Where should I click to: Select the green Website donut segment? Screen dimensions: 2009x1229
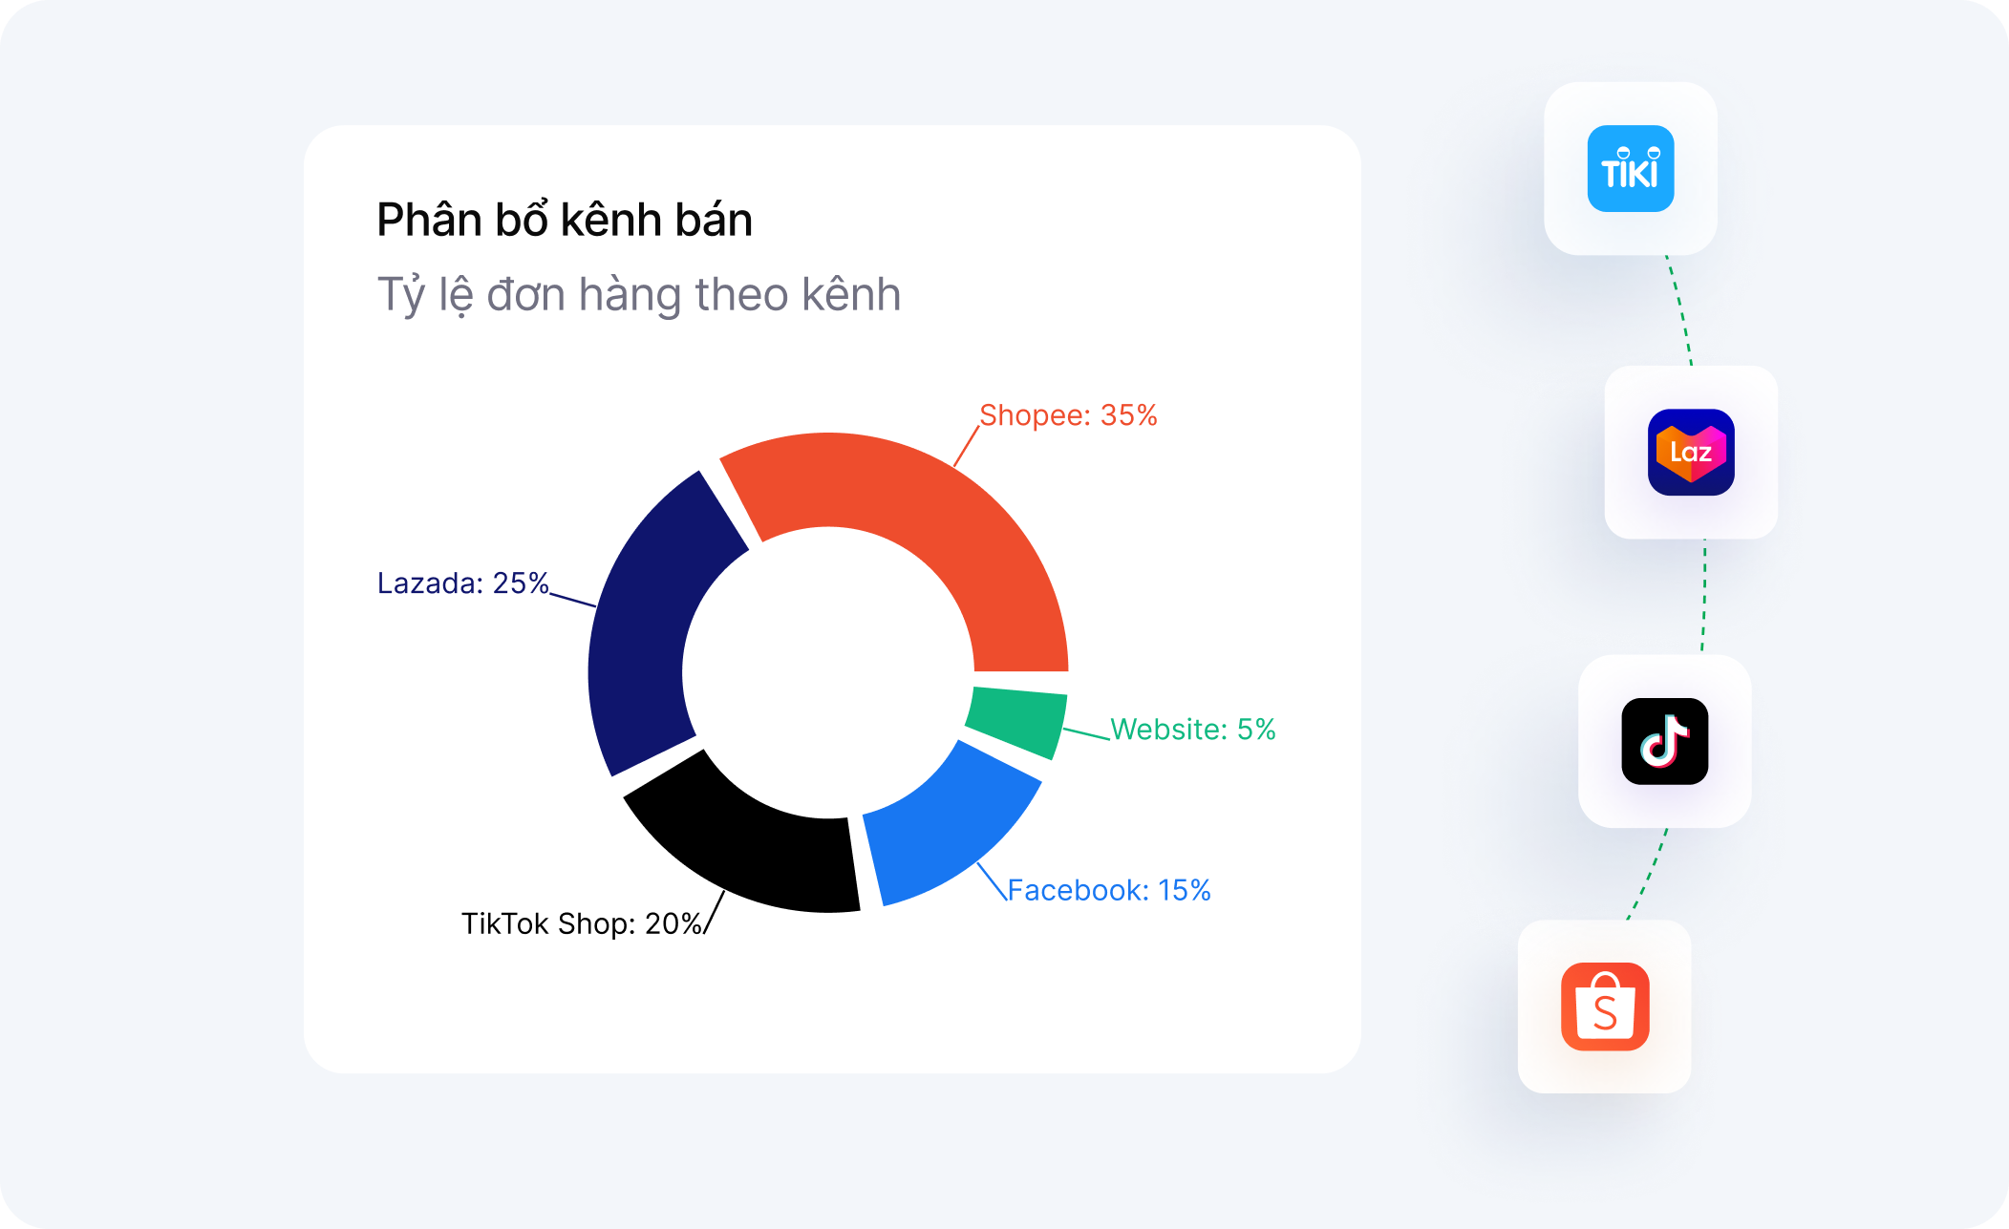click(1017, 721)
